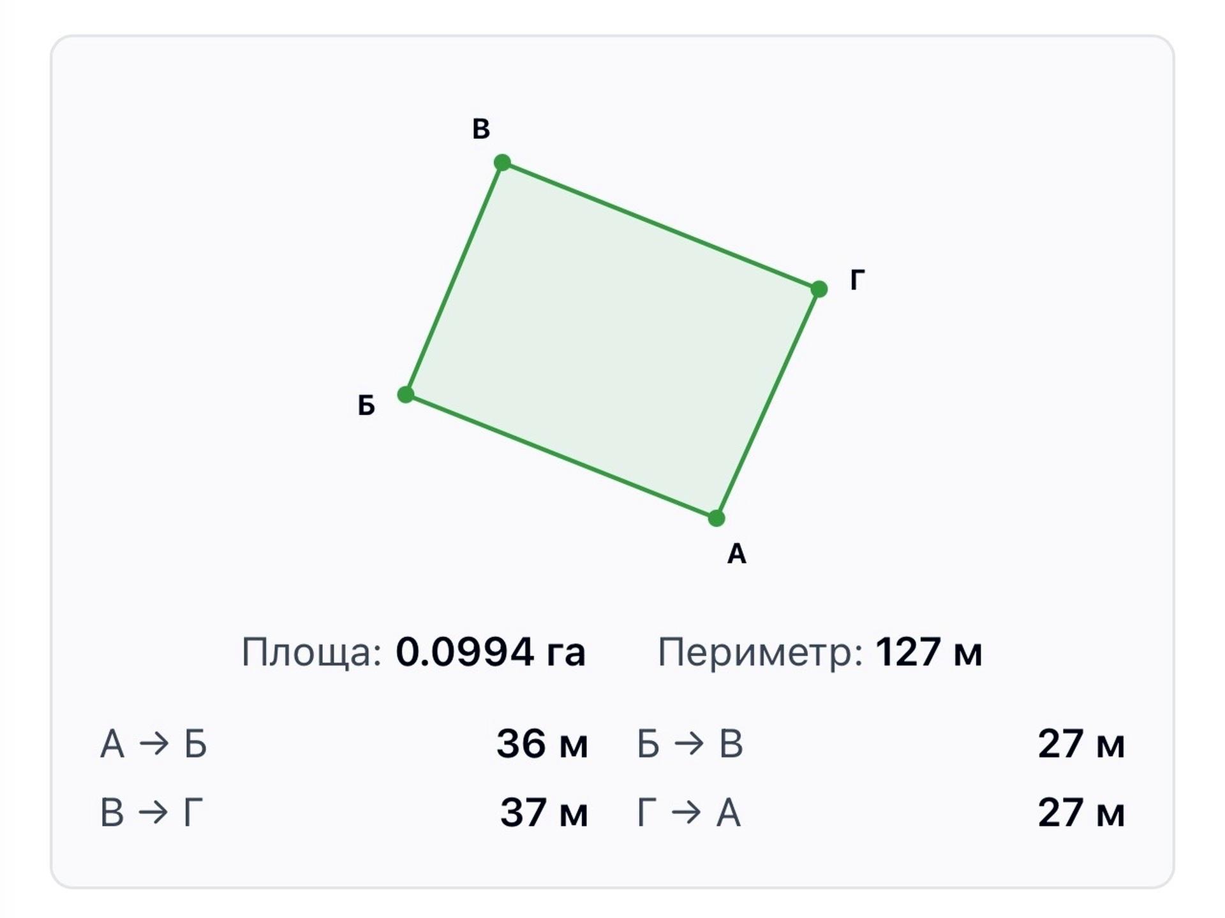
Task: Select vertex point Г on the polygon
Action: [819, 289]
